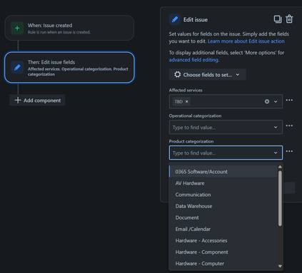
Task: Click the duplicate component icon
Action: point(278,19)
